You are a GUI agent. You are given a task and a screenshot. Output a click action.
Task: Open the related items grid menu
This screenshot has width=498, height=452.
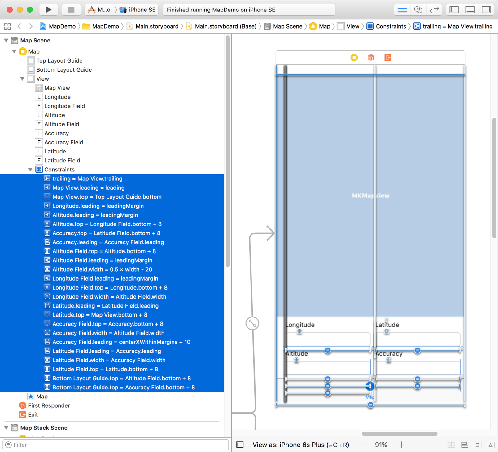7,26
